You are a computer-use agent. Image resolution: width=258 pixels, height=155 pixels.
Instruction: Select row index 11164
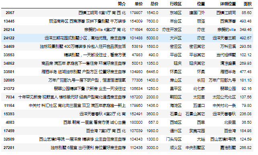[x=9, y=105]
